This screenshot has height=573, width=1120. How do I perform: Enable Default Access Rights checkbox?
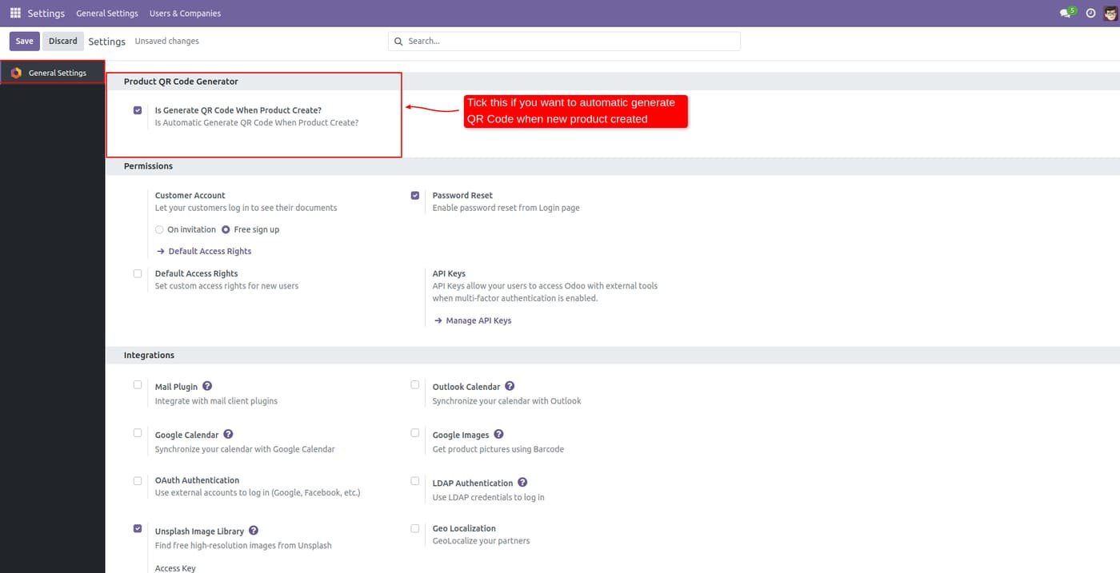(x=138, y=273)
